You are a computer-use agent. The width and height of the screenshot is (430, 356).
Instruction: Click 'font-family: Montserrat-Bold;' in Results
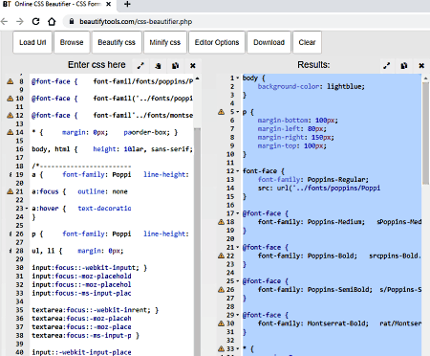[313, 323]
